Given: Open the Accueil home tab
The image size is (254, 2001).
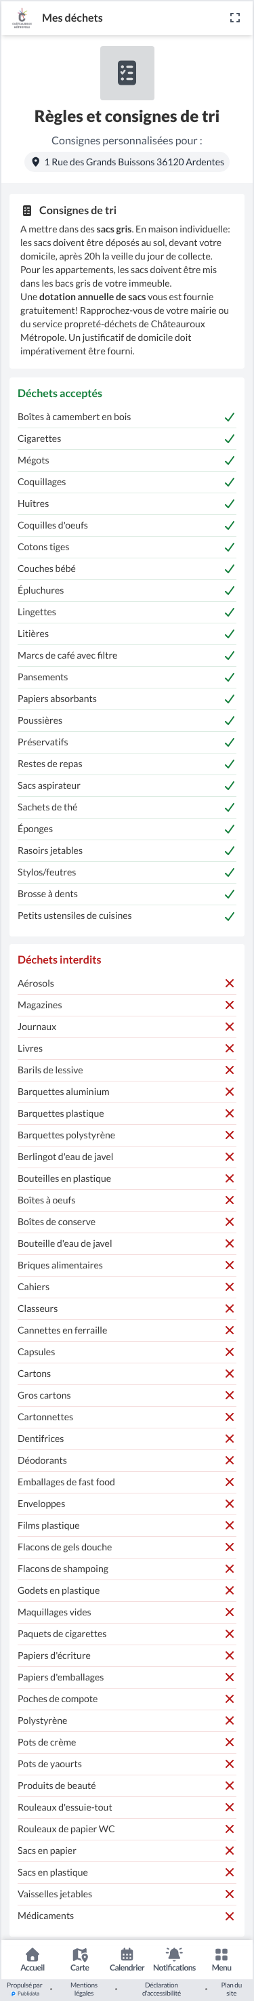Looking at the screenshot, I should [x=33, y=1959].
